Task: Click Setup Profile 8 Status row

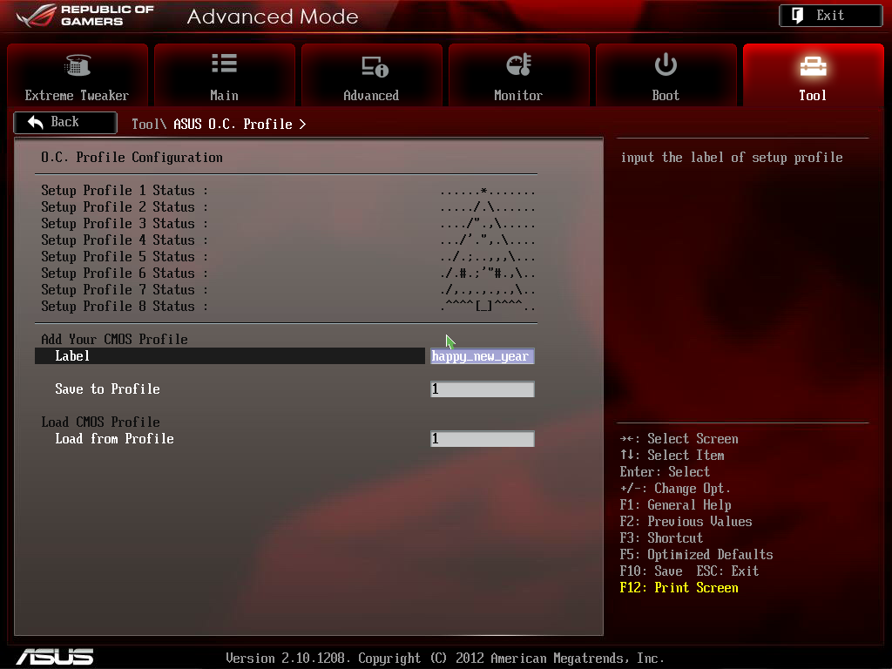Action: [287, 306]
